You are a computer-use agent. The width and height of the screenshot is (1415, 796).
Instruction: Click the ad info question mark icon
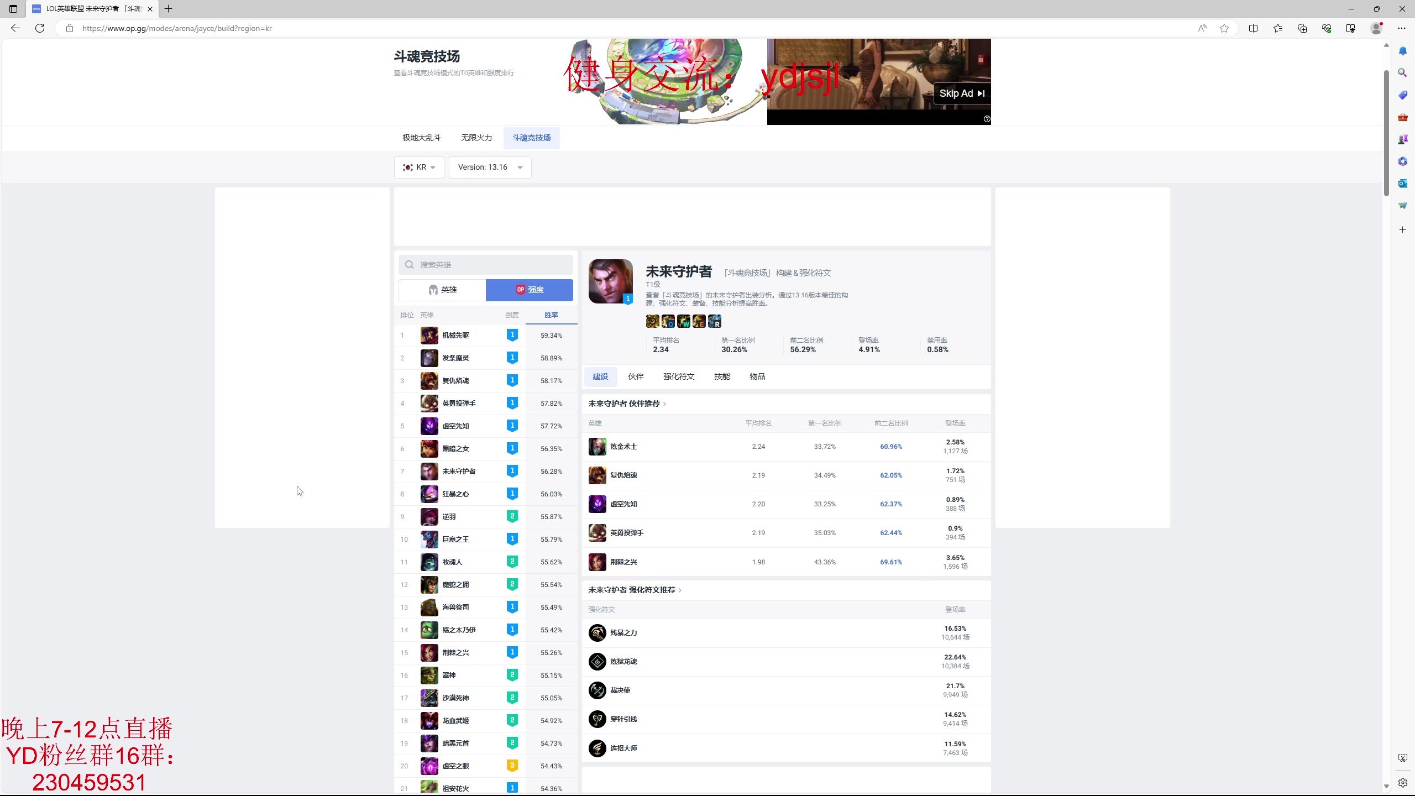(x=987, y=119)
